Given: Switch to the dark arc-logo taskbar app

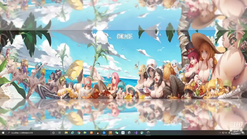Looking at the screenshot, I should [148, 133].
